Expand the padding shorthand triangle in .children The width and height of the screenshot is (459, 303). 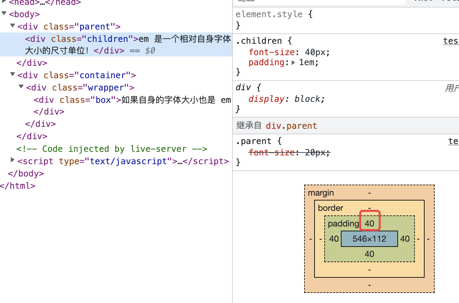point(293,63)
